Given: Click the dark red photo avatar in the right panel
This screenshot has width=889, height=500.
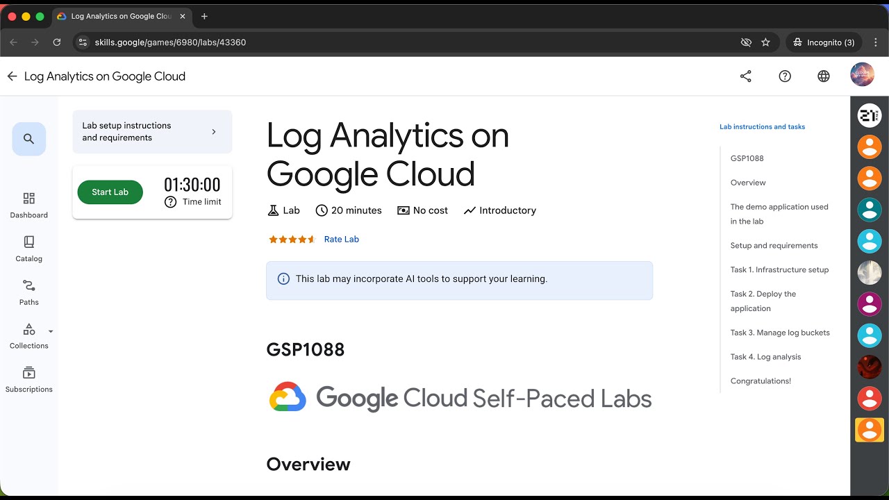Looking at the screenshot, I should tap(870, 367).
